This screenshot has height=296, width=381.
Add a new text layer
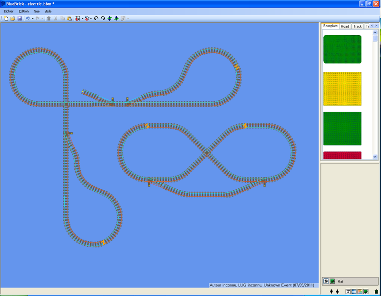point(348,291)
